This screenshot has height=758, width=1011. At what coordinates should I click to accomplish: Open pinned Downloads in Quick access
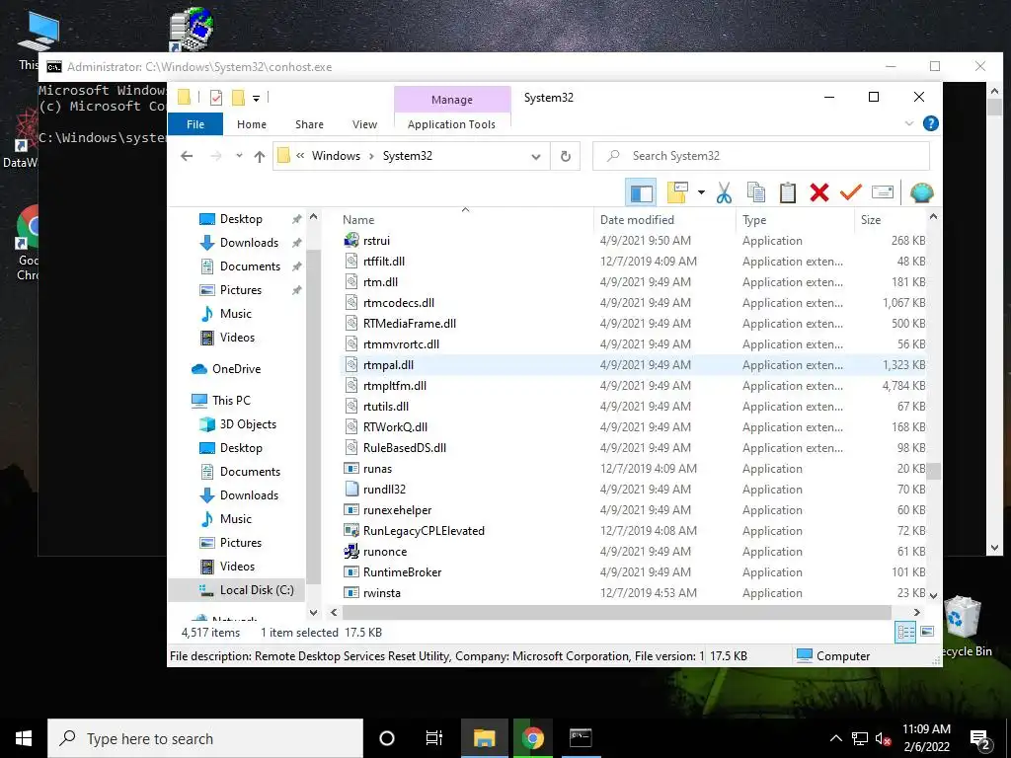click(x=249, y=243)
